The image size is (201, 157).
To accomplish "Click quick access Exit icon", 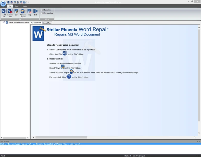I will (x=24, y=2).
